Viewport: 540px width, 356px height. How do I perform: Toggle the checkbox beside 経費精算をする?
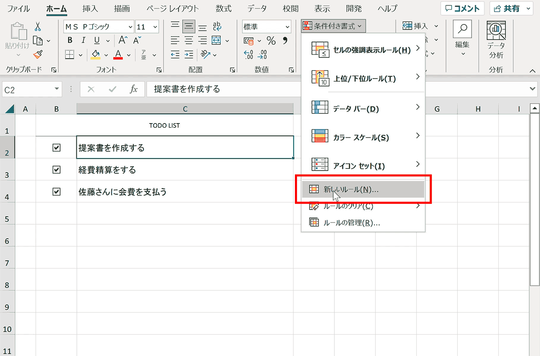click(56, 169)
